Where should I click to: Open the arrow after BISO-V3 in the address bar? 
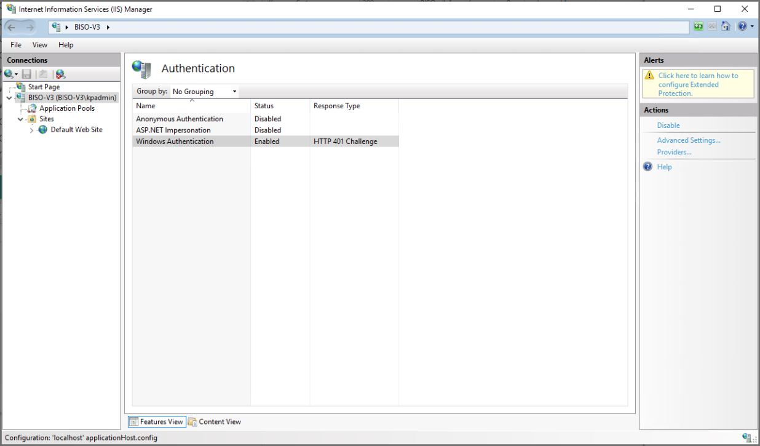(x=108, y=27)
